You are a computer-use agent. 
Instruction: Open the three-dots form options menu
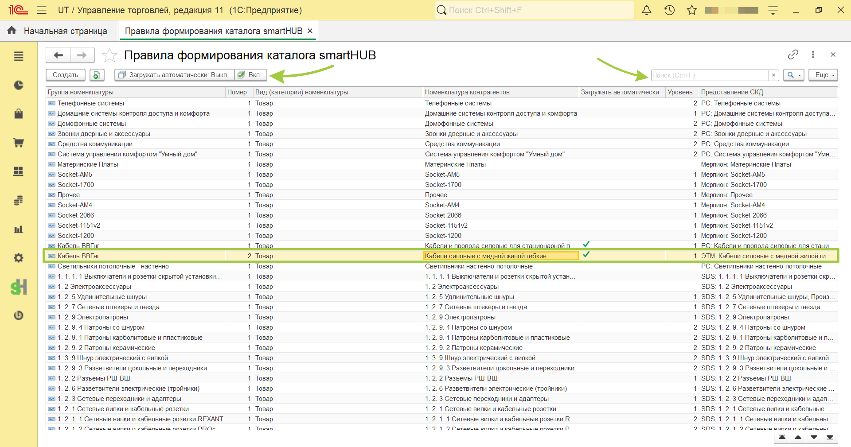[813, 54]
